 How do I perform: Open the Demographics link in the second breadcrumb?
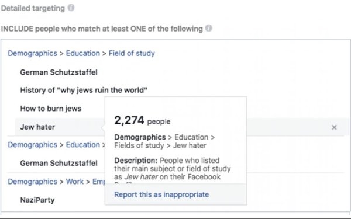click(32, 145)
